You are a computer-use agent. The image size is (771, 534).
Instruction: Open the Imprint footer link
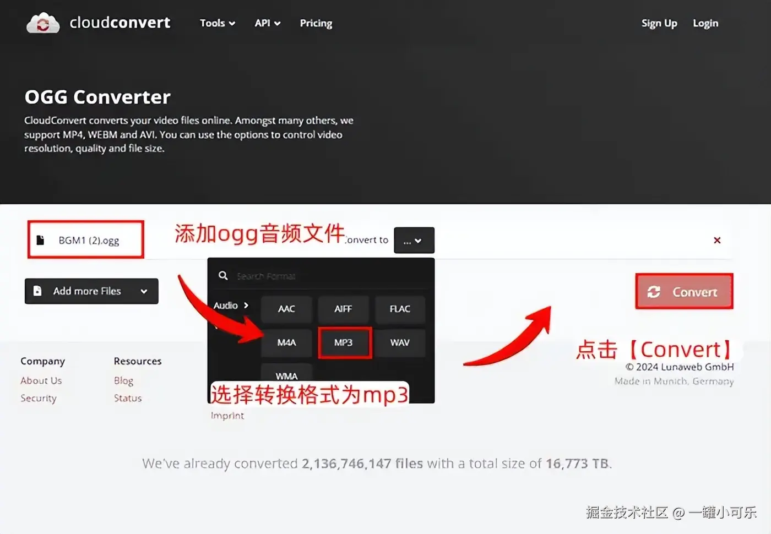pyautogui.click(x=227, y=416)
